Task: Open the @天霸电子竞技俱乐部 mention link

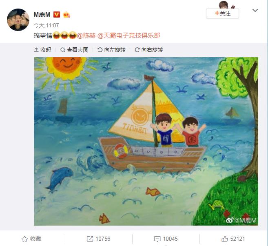Action: click(x=129, y=35)
